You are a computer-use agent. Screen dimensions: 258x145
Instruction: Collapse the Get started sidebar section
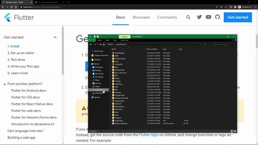[x=55, y=37]
